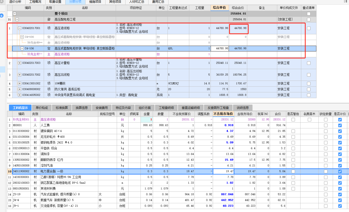Collapse the selected C4-106 quota row

[22, 48]
